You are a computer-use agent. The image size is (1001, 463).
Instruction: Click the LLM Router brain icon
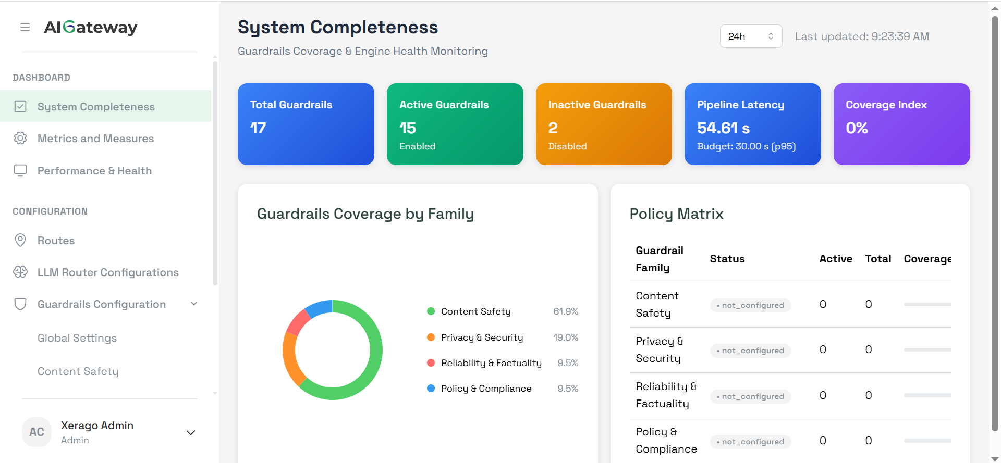point(20,272)
